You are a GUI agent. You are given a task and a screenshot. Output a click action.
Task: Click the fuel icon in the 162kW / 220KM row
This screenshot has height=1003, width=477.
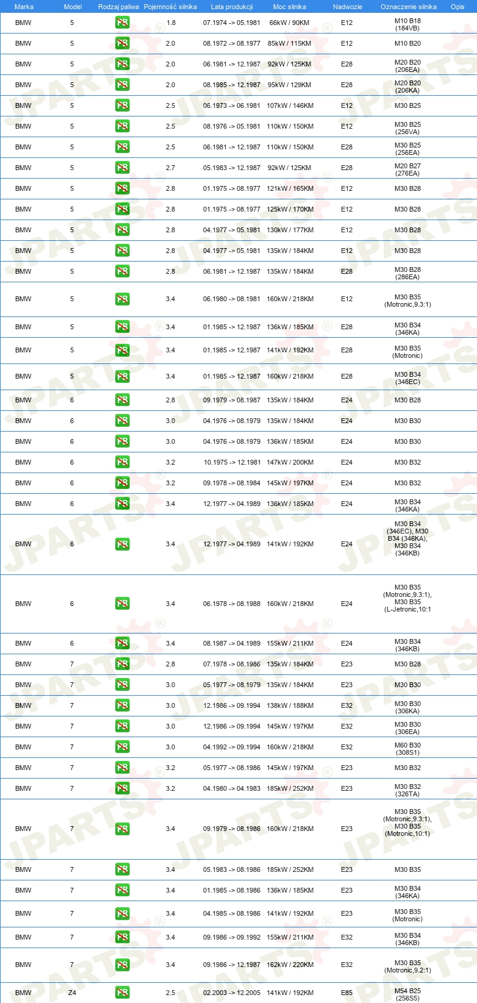[122, 965]
